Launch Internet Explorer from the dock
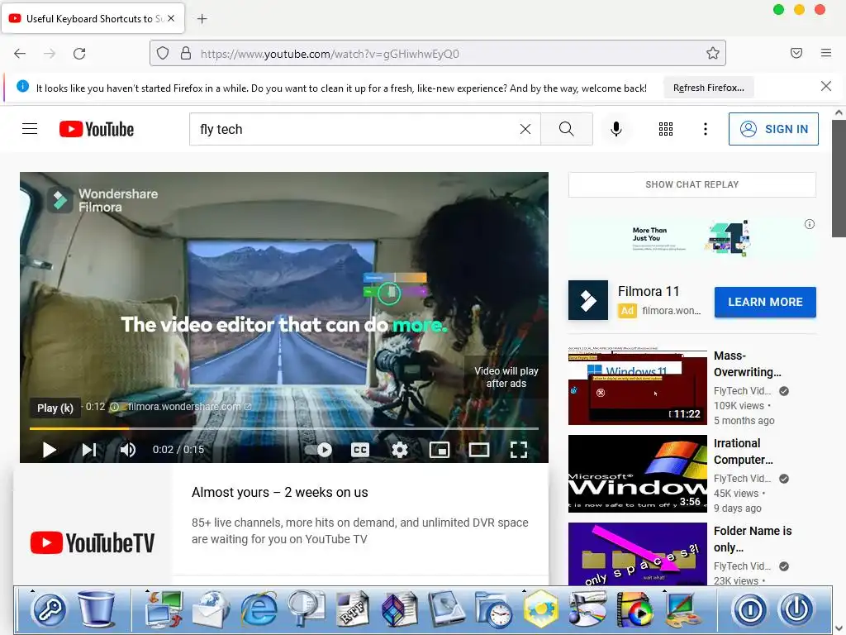Screen dimensions: 846x635 pos(259,609)
